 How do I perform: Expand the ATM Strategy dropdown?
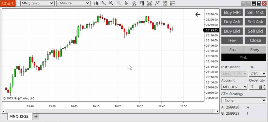243,100
